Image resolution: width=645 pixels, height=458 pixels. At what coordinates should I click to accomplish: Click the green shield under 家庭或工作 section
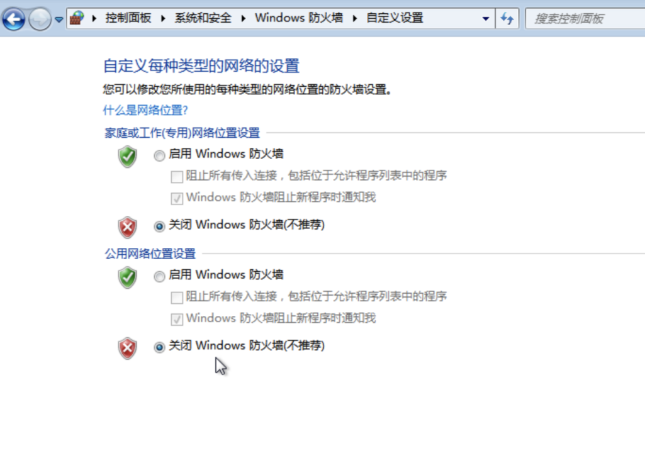(x=128, y=157)
